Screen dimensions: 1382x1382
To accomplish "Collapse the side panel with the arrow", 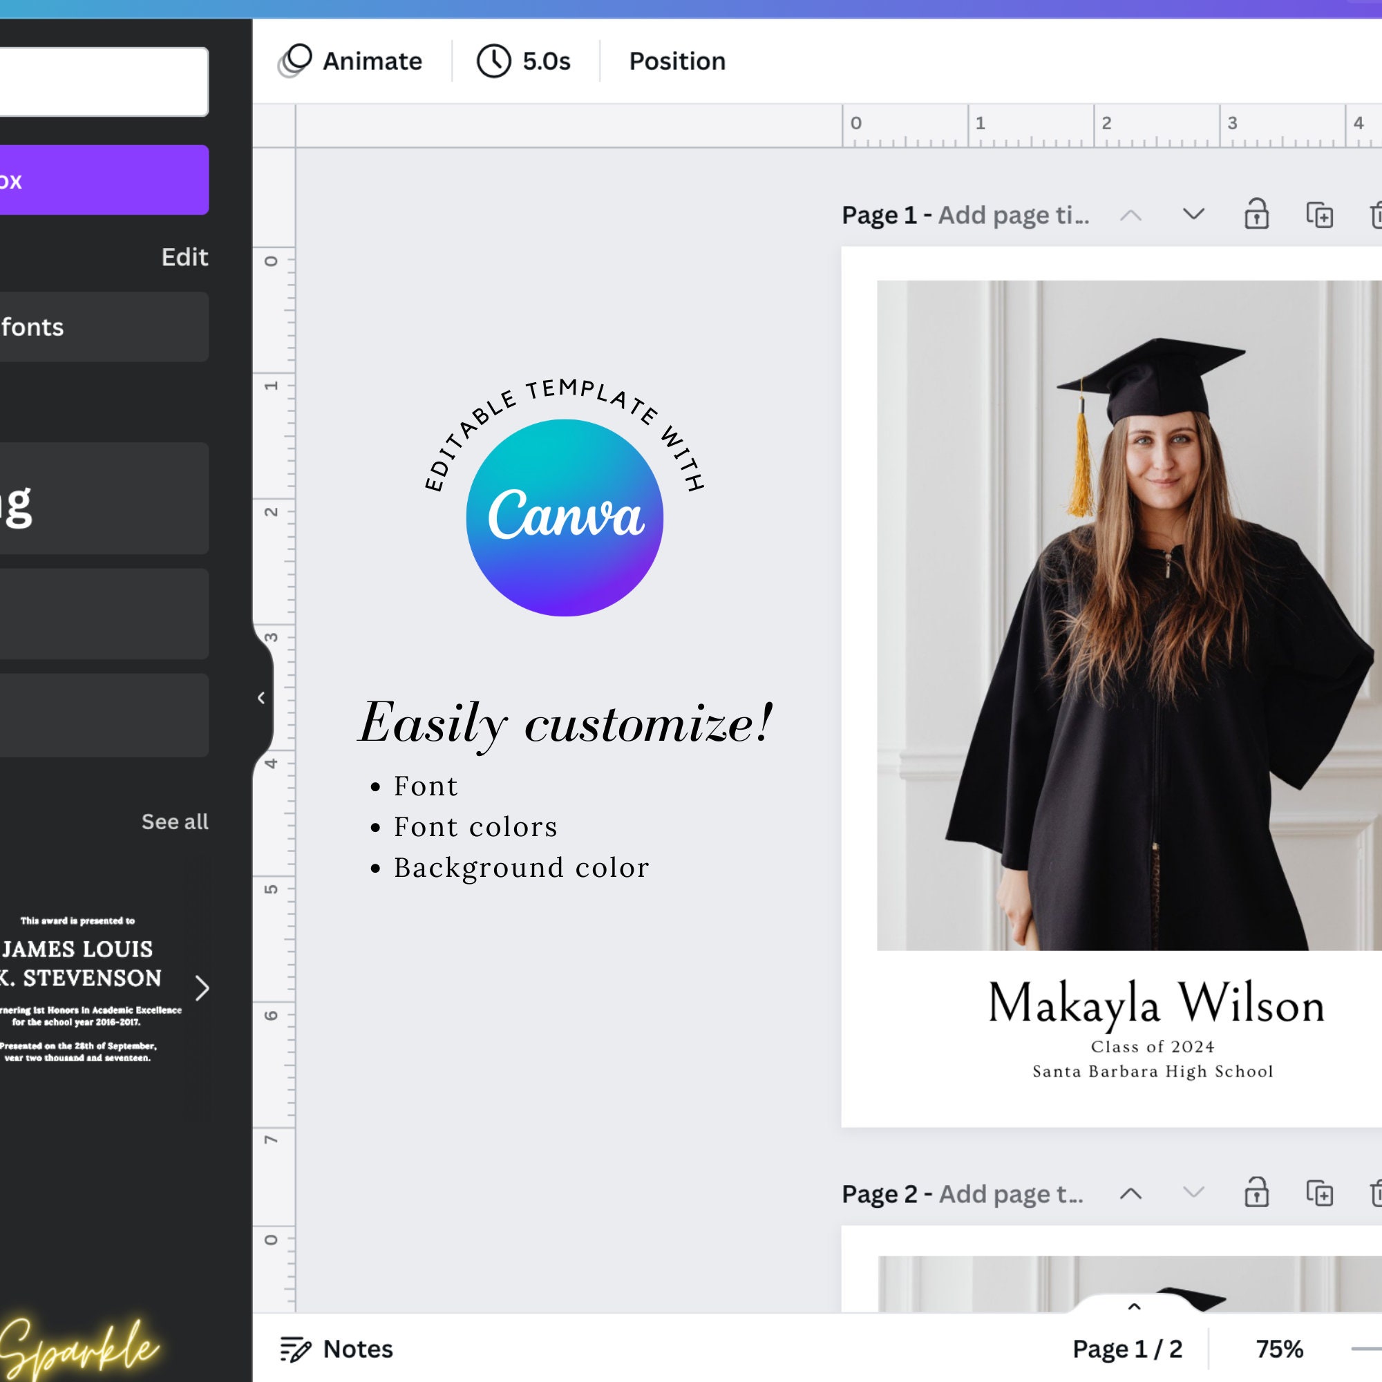I will click(x=261, y=697).
